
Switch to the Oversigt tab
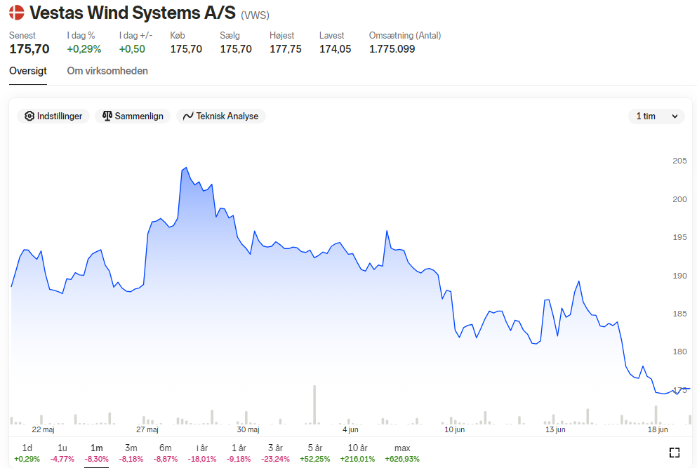(28, 71)
